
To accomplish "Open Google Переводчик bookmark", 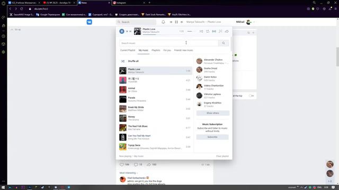I will 48,15.
